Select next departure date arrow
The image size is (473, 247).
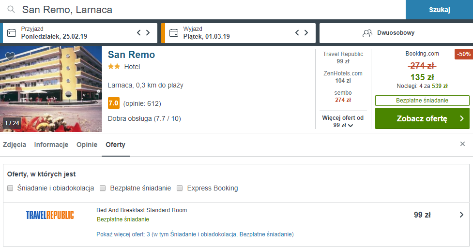306,32
